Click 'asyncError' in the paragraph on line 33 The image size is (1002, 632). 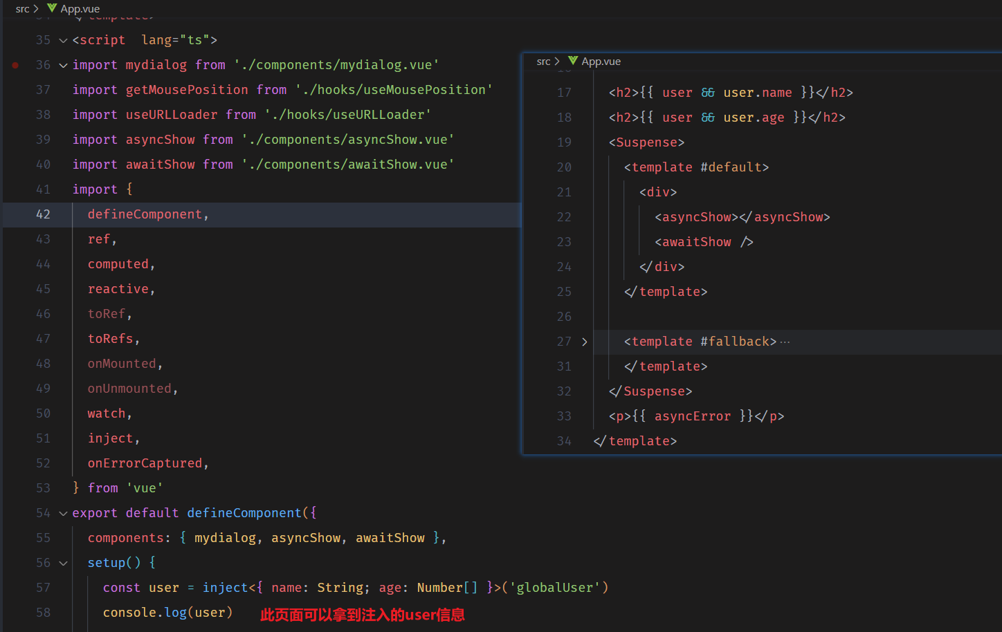[x=693, y=416]
